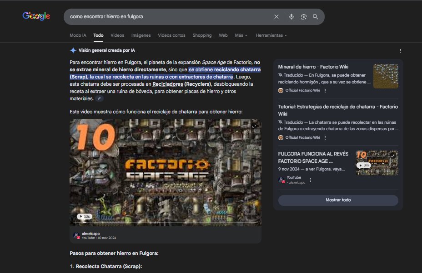Click Official Factorio Wiki favicon in first card
The width and height of the screenshot is (422, 273).
(281, 90)
